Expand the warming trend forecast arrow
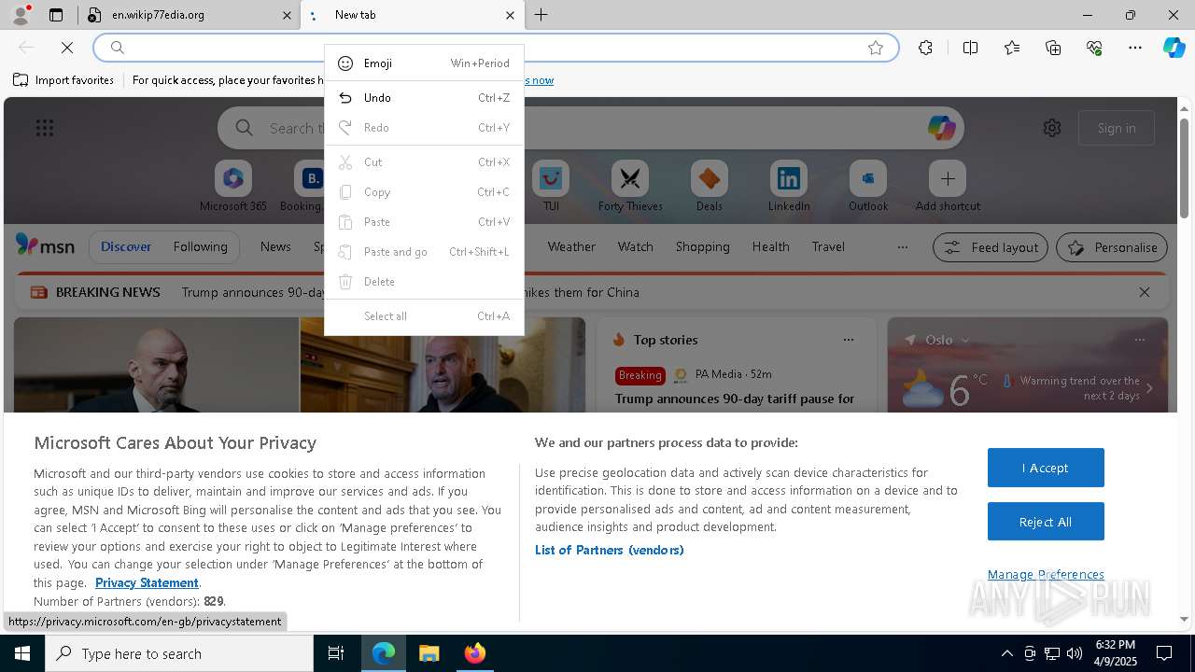 click(x=1149, y=388)
